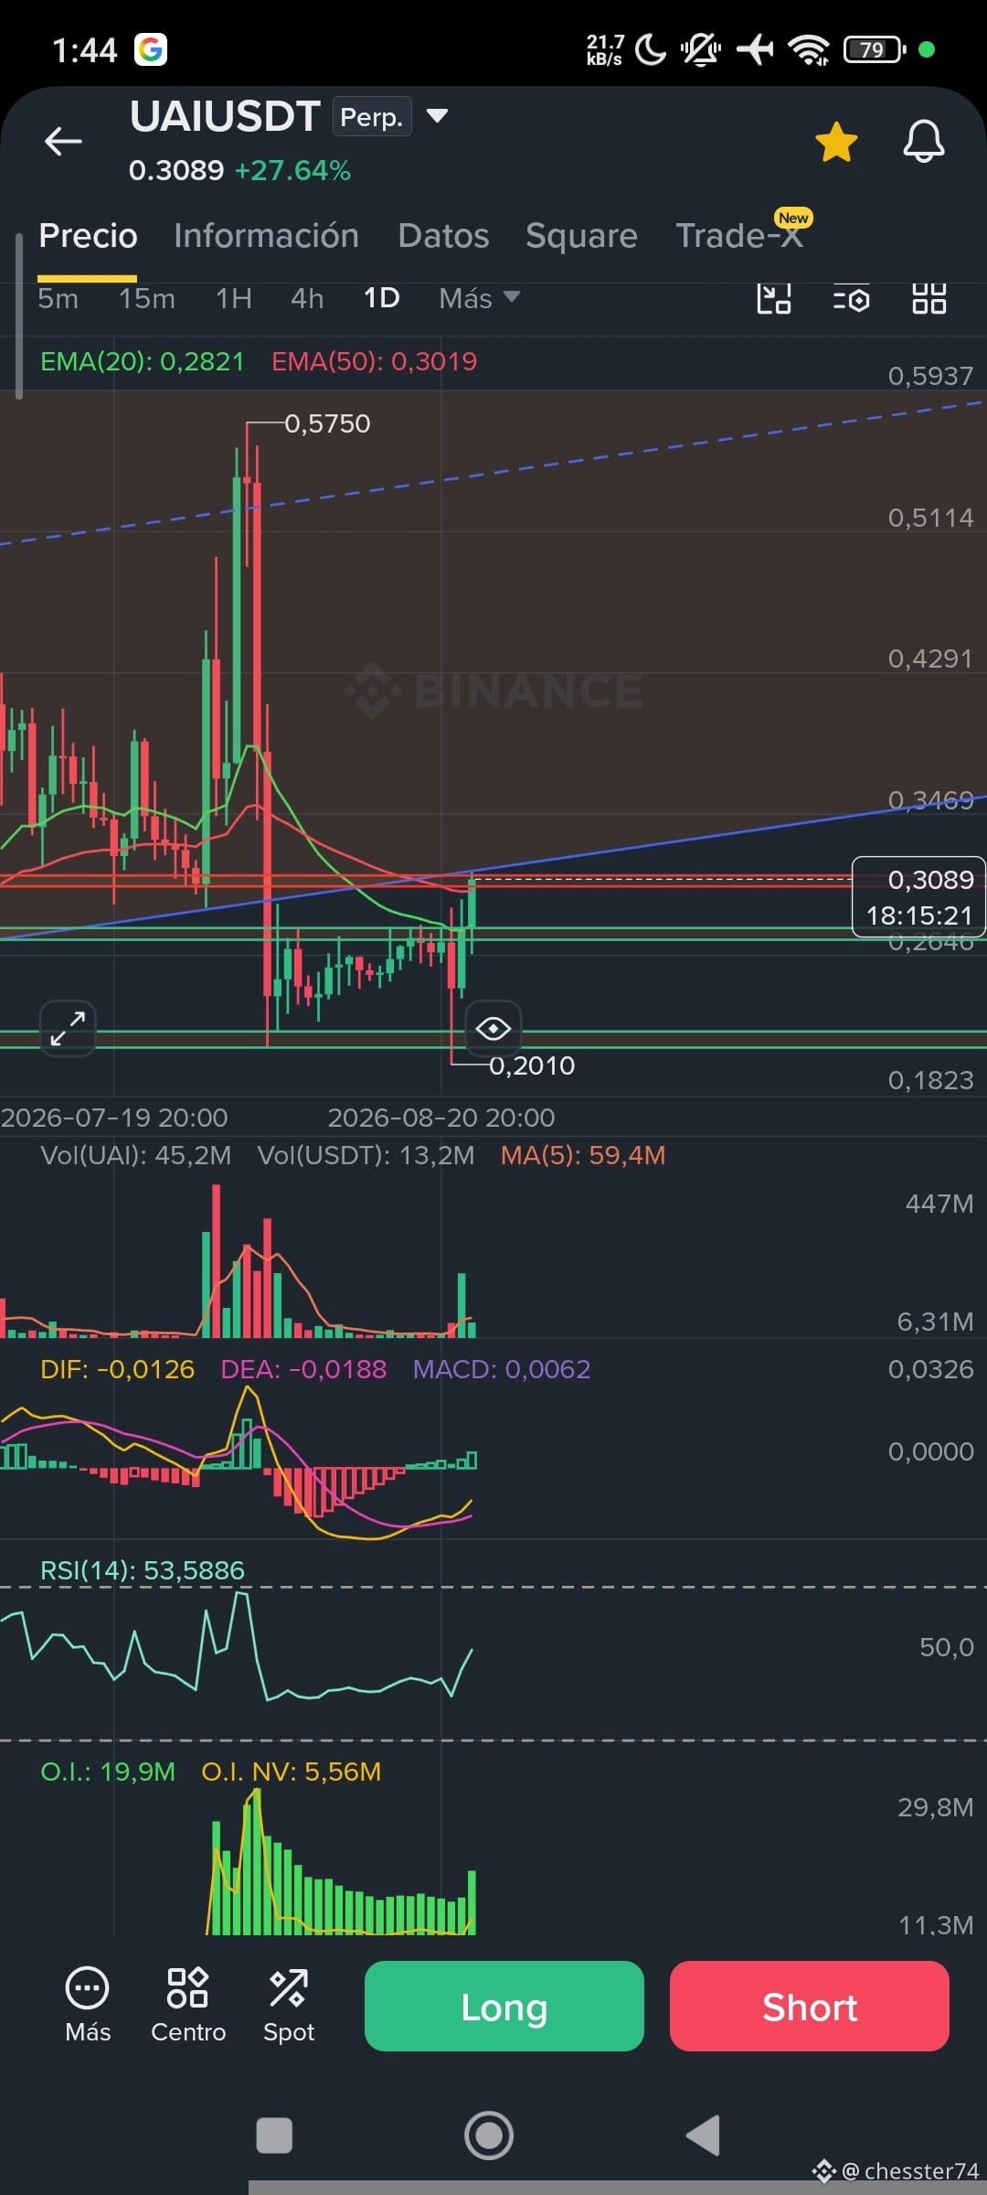Select the 5m timeframe

[x=58, y=298]
